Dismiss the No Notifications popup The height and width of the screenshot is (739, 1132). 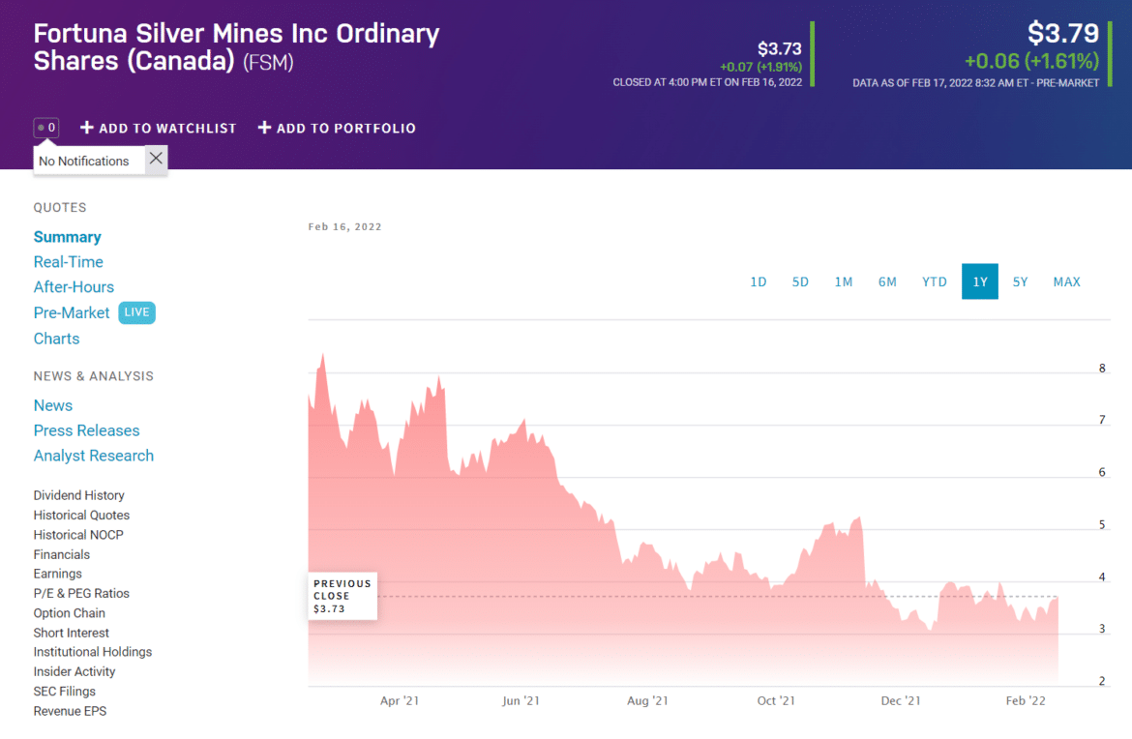[x=156, y=159]
